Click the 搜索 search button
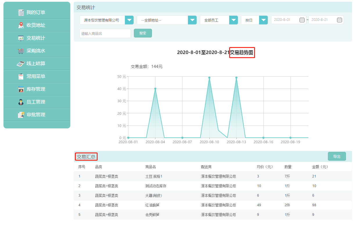This screenshot has height=226, width=359. 143,33
